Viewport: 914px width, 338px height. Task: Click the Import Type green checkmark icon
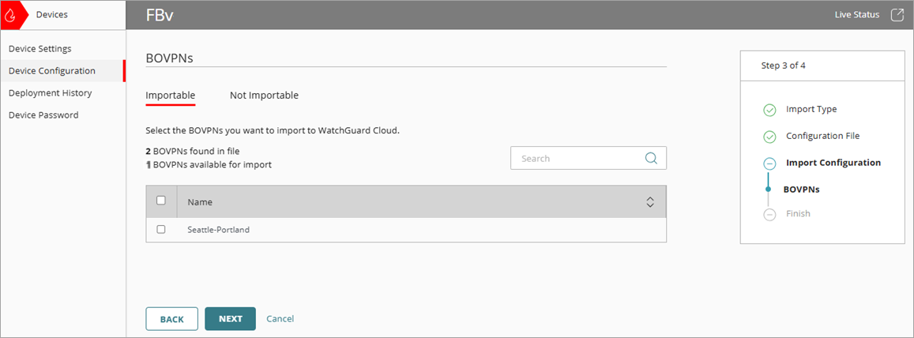(769, 110)
